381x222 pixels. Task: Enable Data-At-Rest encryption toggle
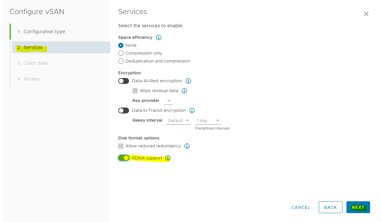point(124,81)
